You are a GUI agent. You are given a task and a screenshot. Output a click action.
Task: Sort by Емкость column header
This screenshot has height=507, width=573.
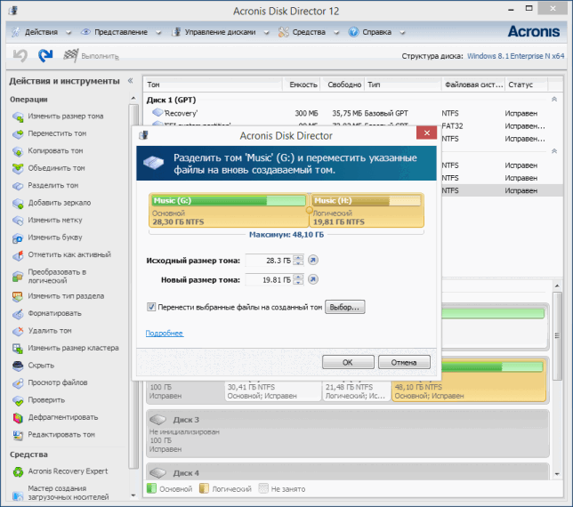pos(303,84)
